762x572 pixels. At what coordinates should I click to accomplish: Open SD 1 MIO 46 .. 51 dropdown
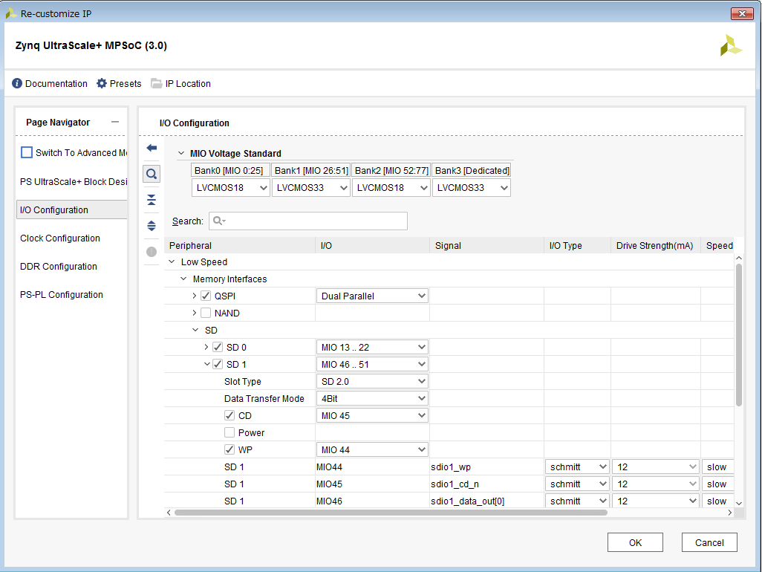(x=372, y=364)
